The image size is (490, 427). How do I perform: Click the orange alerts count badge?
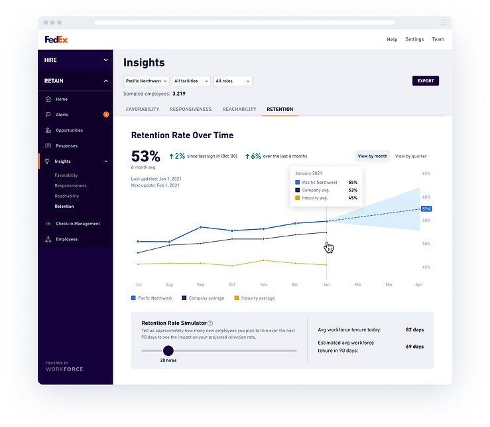coord(106,115)
